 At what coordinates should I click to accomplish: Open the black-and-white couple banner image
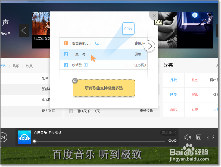[167, 30]
